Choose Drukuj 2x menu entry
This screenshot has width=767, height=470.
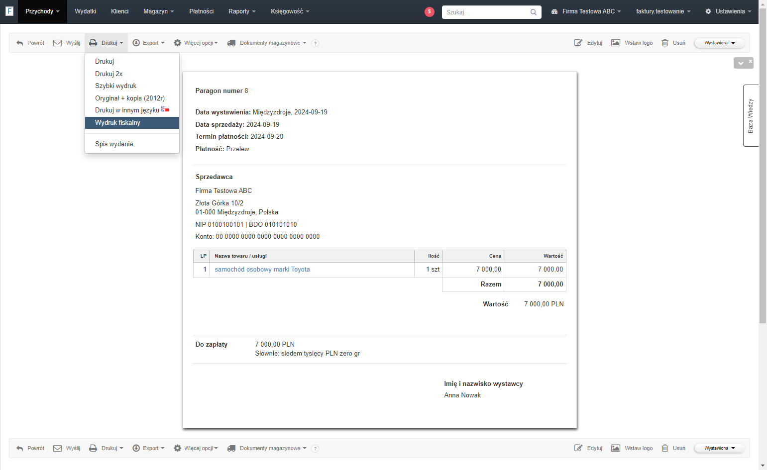tap(132, 74)
